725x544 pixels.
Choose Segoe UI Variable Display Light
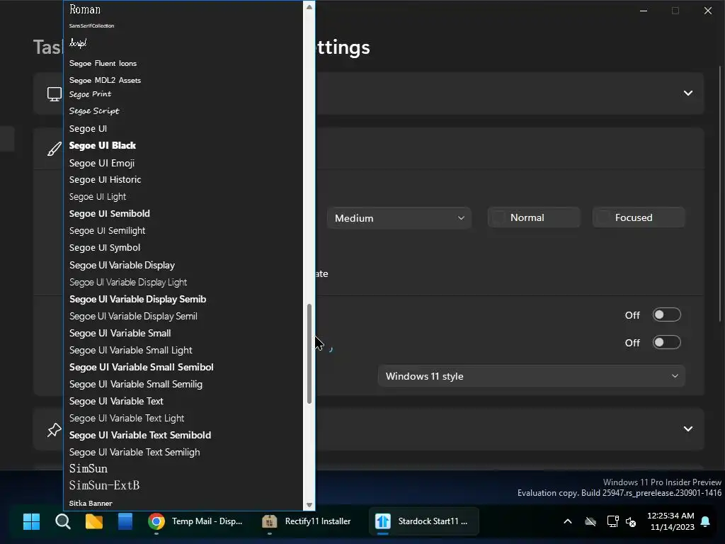(x=183, y=282)
